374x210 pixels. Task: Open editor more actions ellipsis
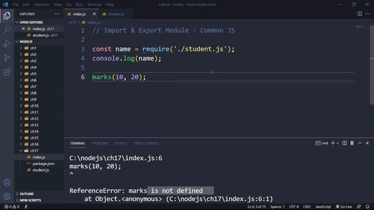(368, 13)
